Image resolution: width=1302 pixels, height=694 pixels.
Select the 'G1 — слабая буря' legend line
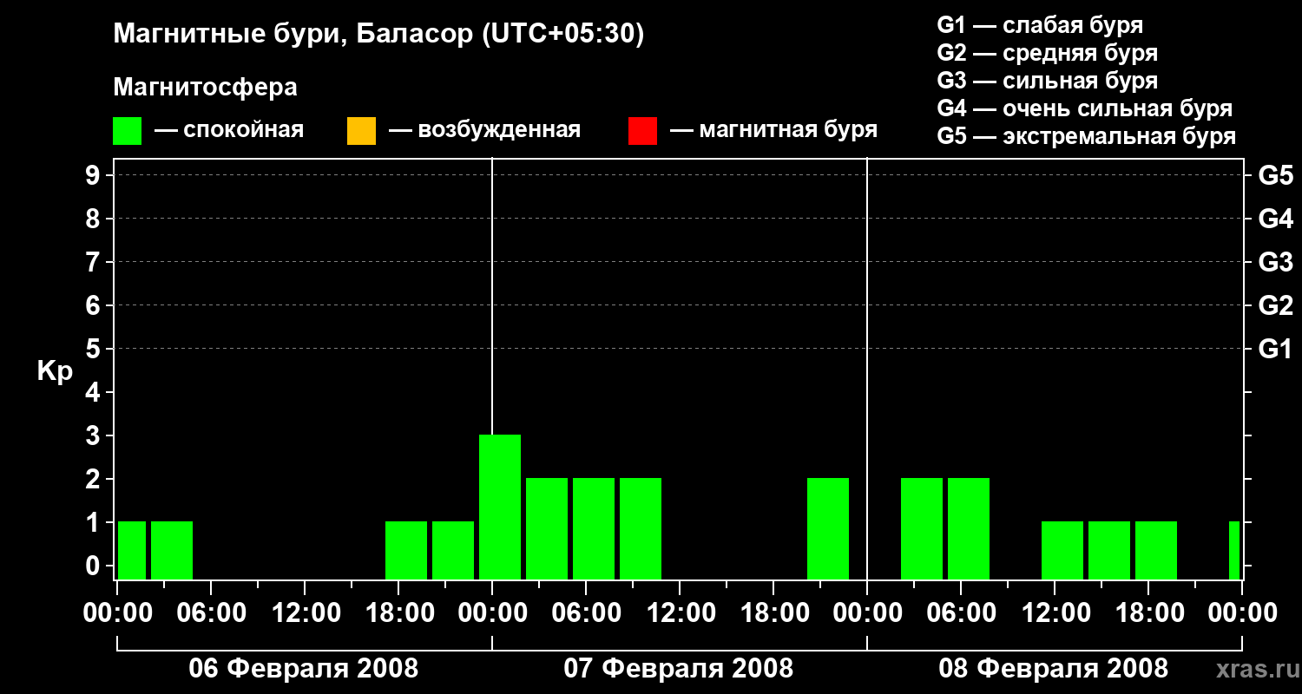(1040, 25)
